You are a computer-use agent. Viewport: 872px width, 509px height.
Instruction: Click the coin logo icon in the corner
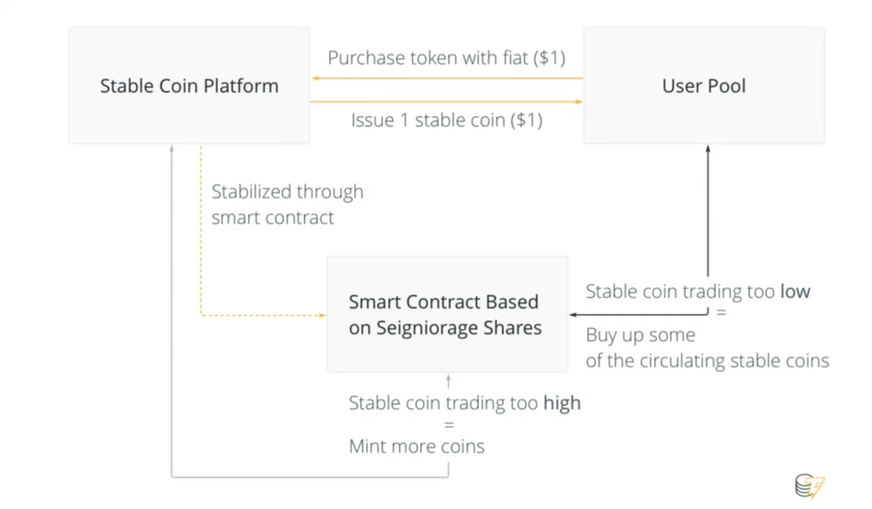810,486
